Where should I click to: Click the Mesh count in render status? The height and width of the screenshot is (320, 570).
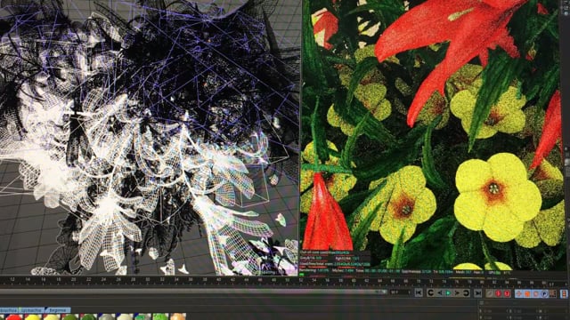click(464, 273)
